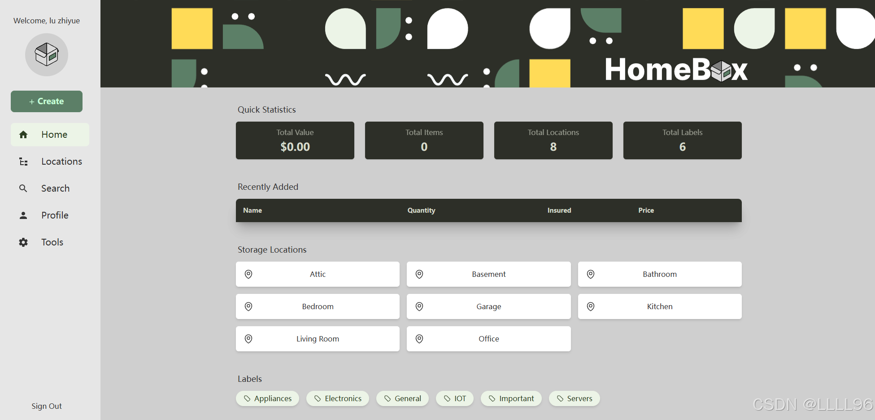
Task: Sign Out of the account
Action: 47,406
